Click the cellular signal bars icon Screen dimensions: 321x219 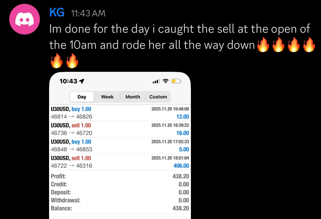(x=156, y=81)
